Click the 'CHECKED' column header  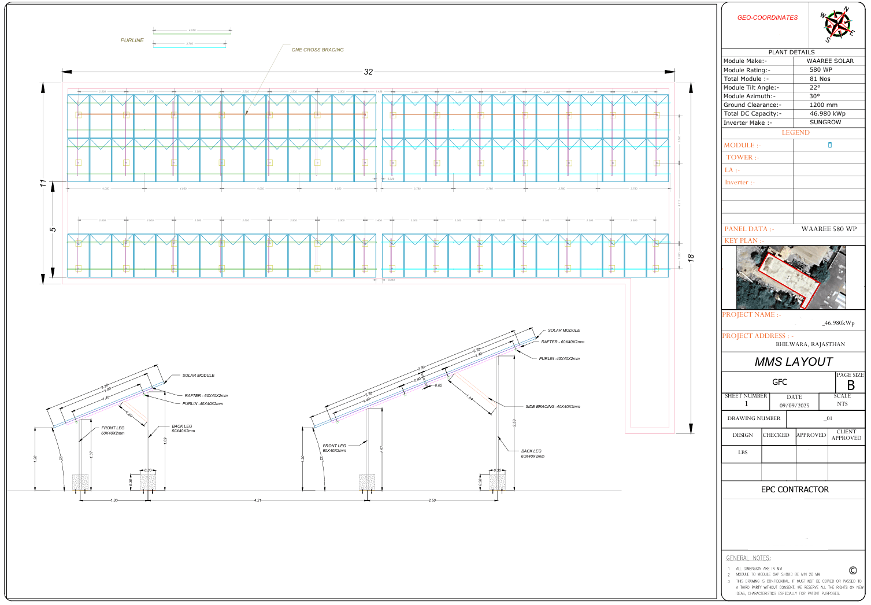(x=776, y=435)
